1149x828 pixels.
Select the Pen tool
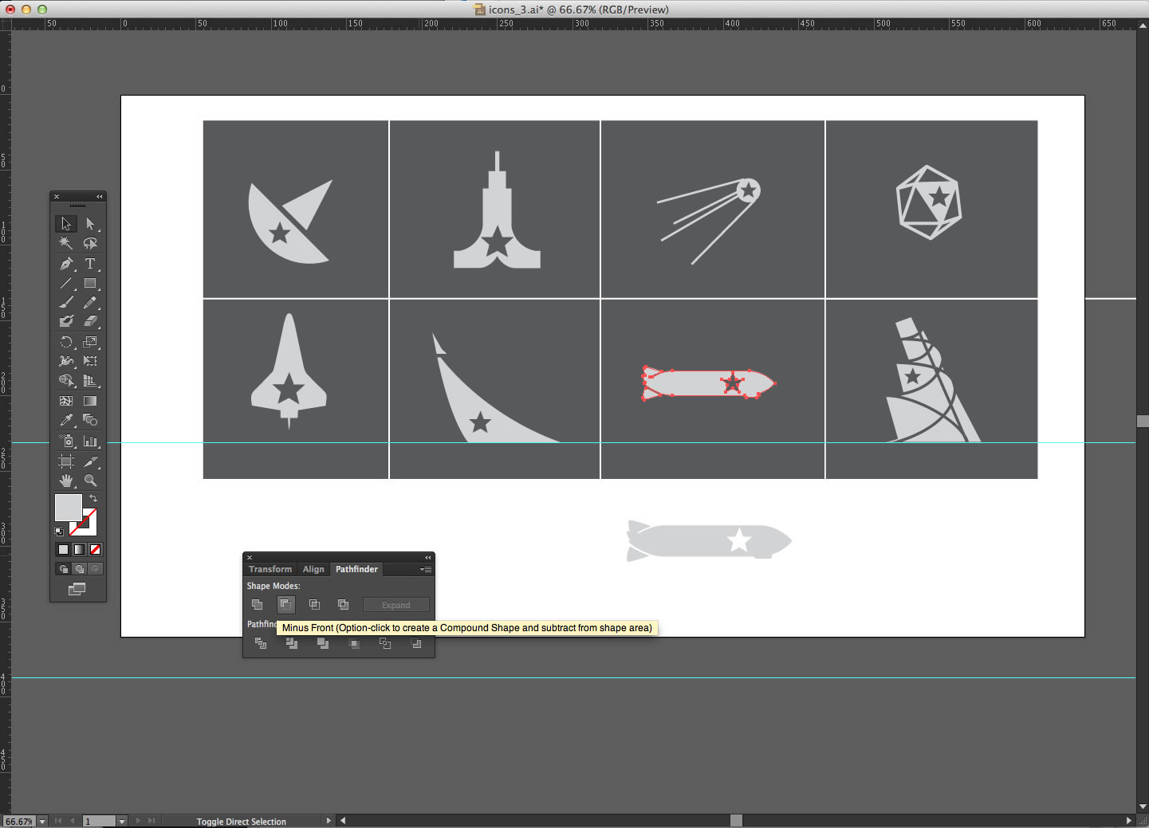[x=66, y=264]
